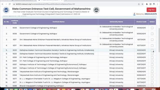Click Bharati Vidyapeeth's College of Engineering, Kolhapur
This screenshot has height=90, width=160.
point(42,86)
